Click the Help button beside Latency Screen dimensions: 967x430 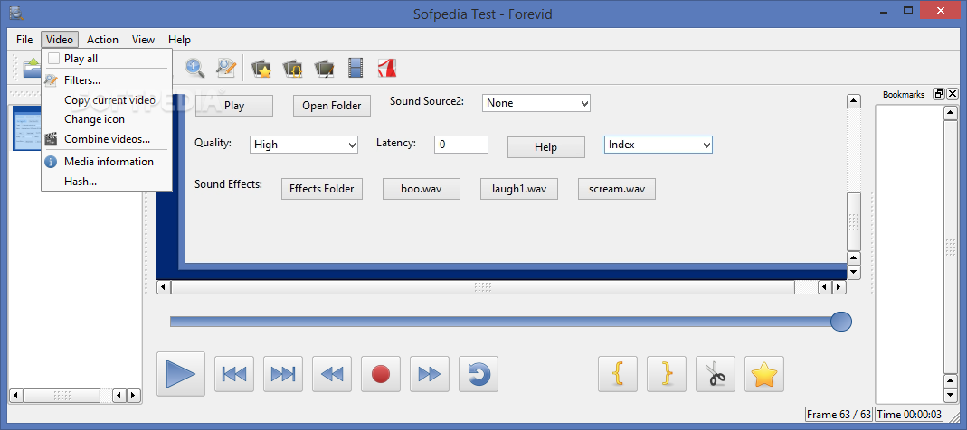pyautogui.click(x=545, y=147)
